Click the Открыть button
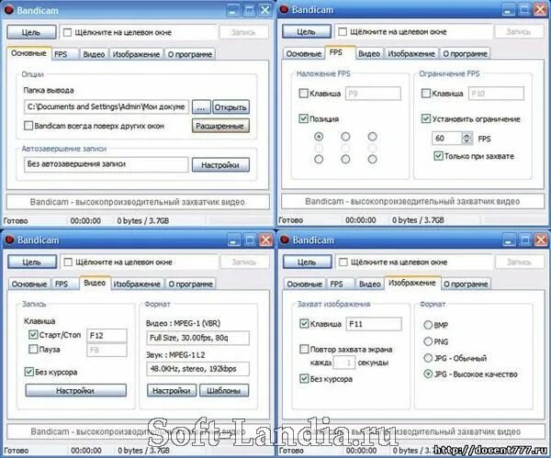This screenshot has width=551, height=458. 231,107
